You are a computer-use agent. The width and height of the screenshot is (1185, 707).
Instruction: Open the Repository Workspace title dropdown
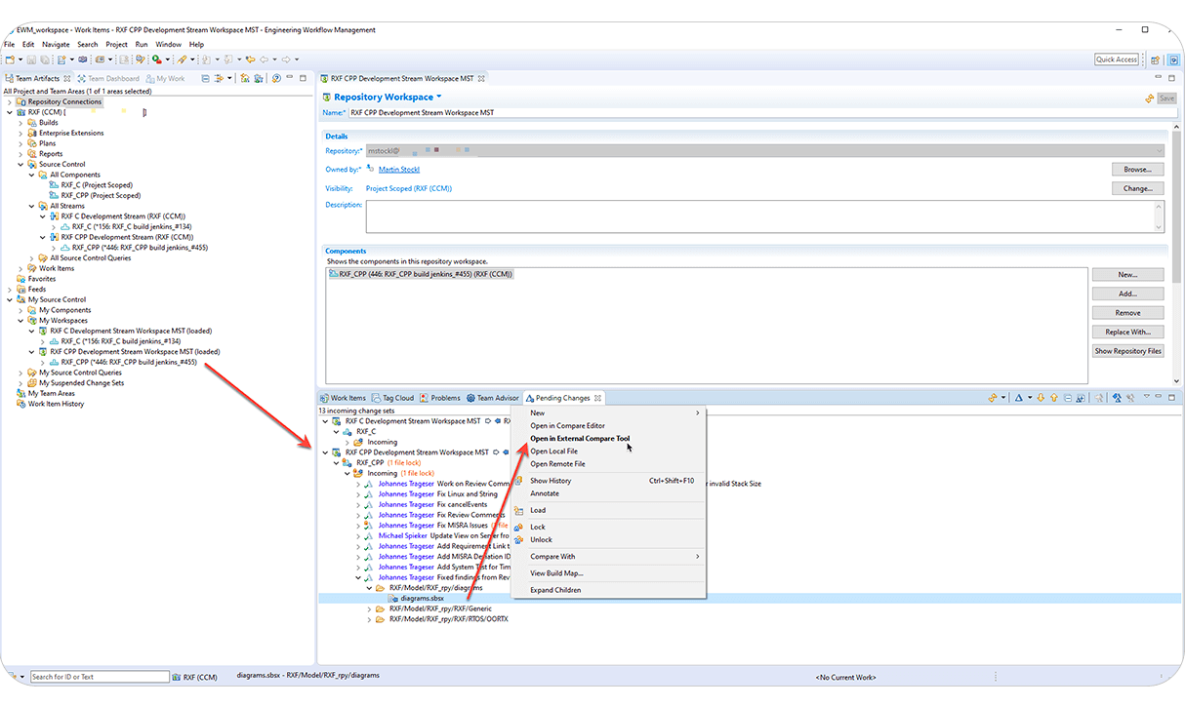[x=436, y=97]
